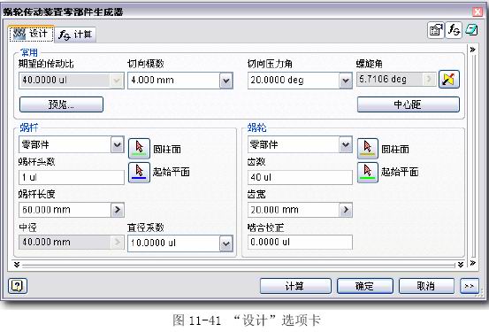This screenshot has height=332, width=489.
Task: Click the double chevron at lower right edge
Action: [x=473, y=263]
